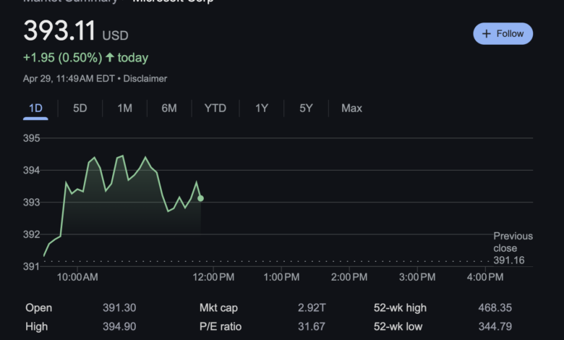Click the Mkt cap value 2.92T
The width and height of the screenshot is (564, 340).
[312, 308]
